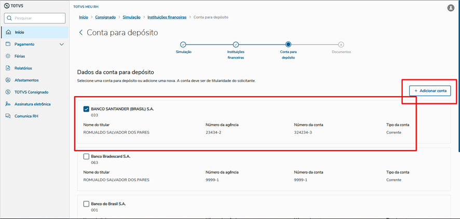The height and width of the screenshot is (219, 460).
Task: Open Relatórios in the sidebar
Action: click(35, 68)
